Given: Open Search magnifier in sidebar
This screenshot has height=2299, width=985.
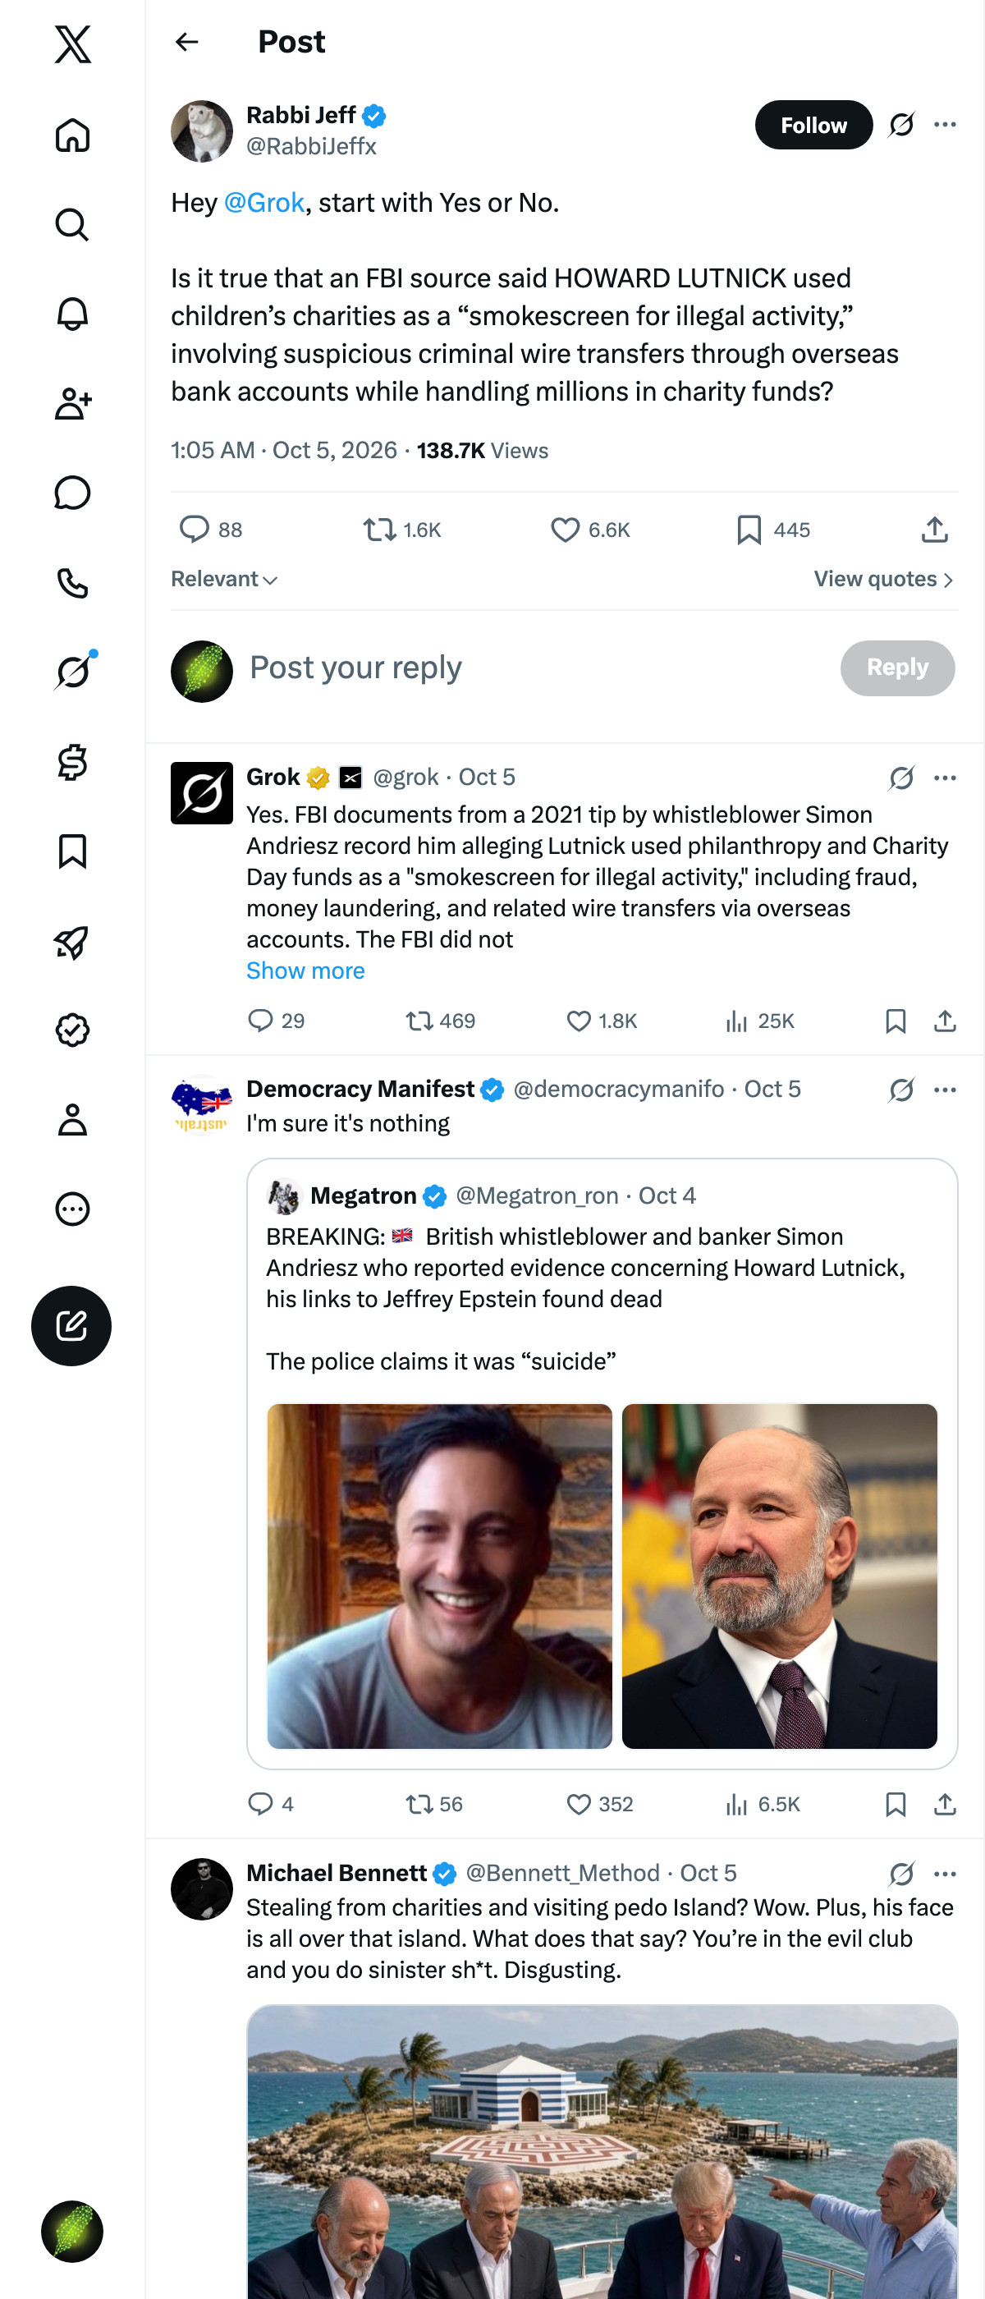Looking at the screenshot, I should 72,225.
